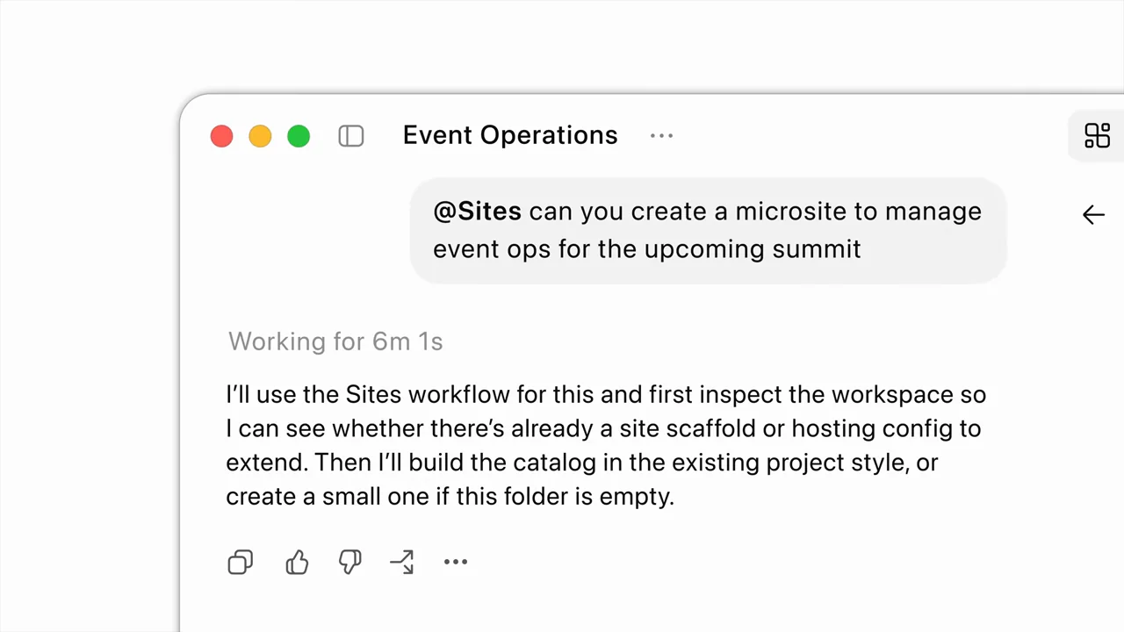
Task: Click the green fullscreen window button
Action: (299, 136)
